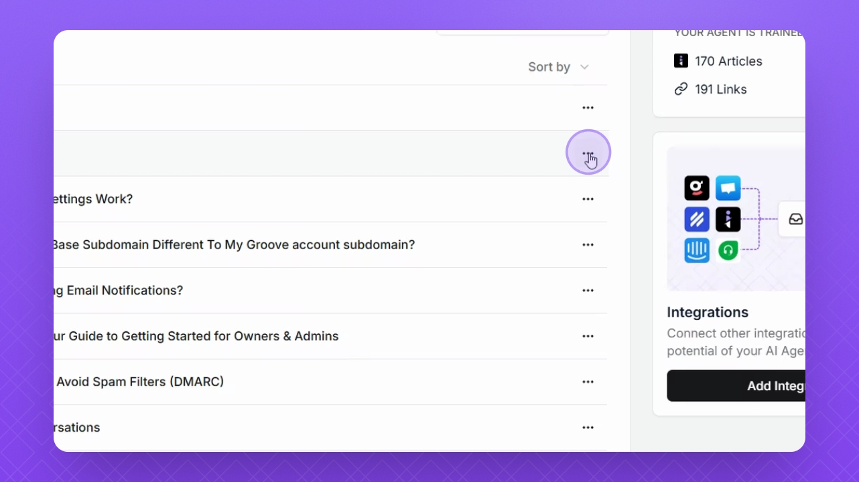
Task: Click the Integrations heading
Action: tap(708, 313)
